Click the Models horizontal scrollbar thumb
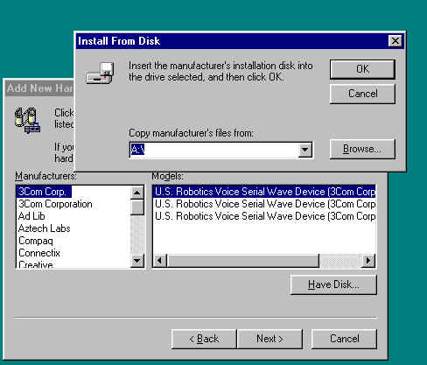Image resolution: width=427 pixels, height=365 pixels. click(242, 261)
